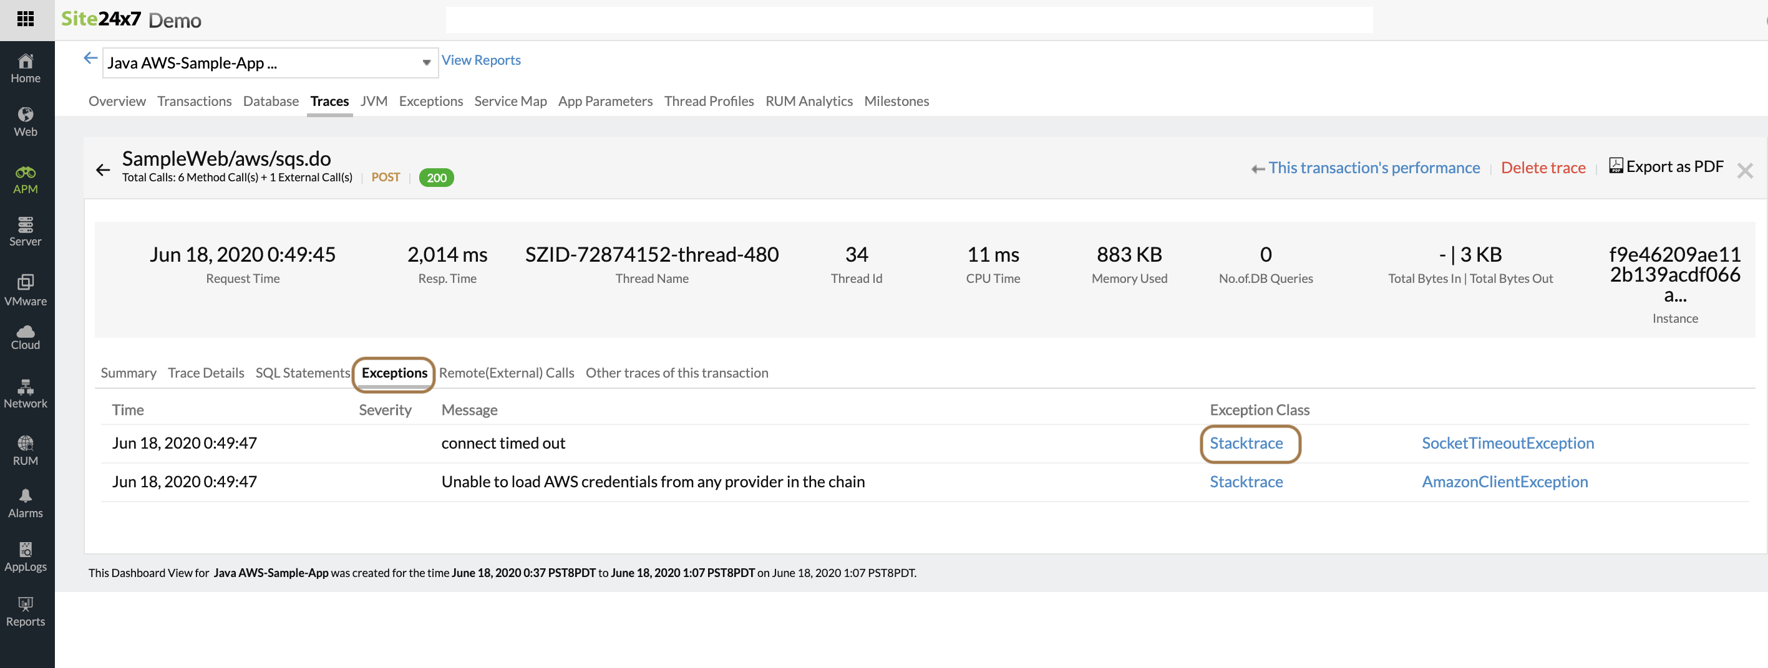This screenshot has height=668, width=1768.
Task: Open the apps grid menu icon
Action: click(26, 19)
